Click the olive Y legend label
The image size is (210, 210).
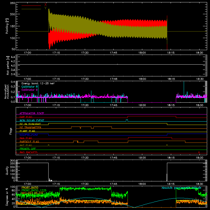(x=45, y=8)
